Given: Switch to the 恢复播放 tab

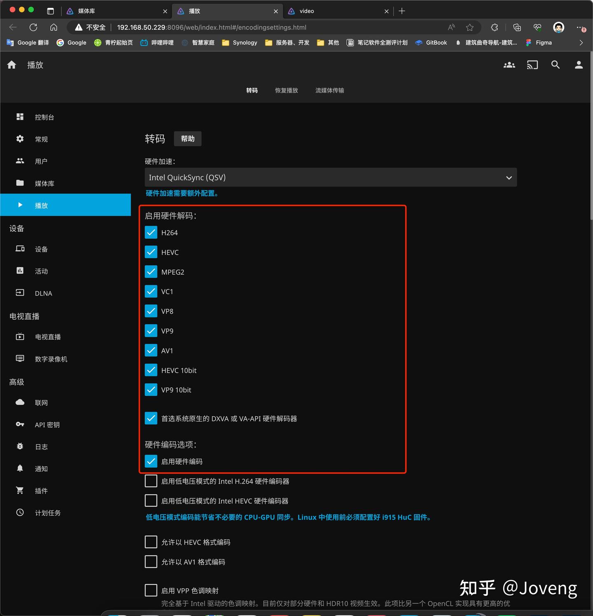Looking at the screenshot, I should [x=287, y=90].
